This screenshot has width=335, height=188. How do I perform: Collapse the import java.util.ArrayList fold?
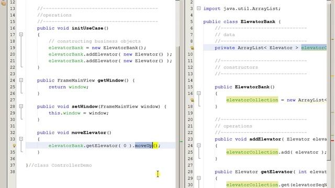[199, 8]
